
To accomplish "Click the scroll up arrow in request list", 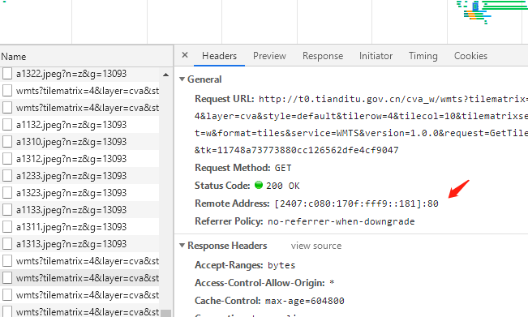I will coord(165,75).
